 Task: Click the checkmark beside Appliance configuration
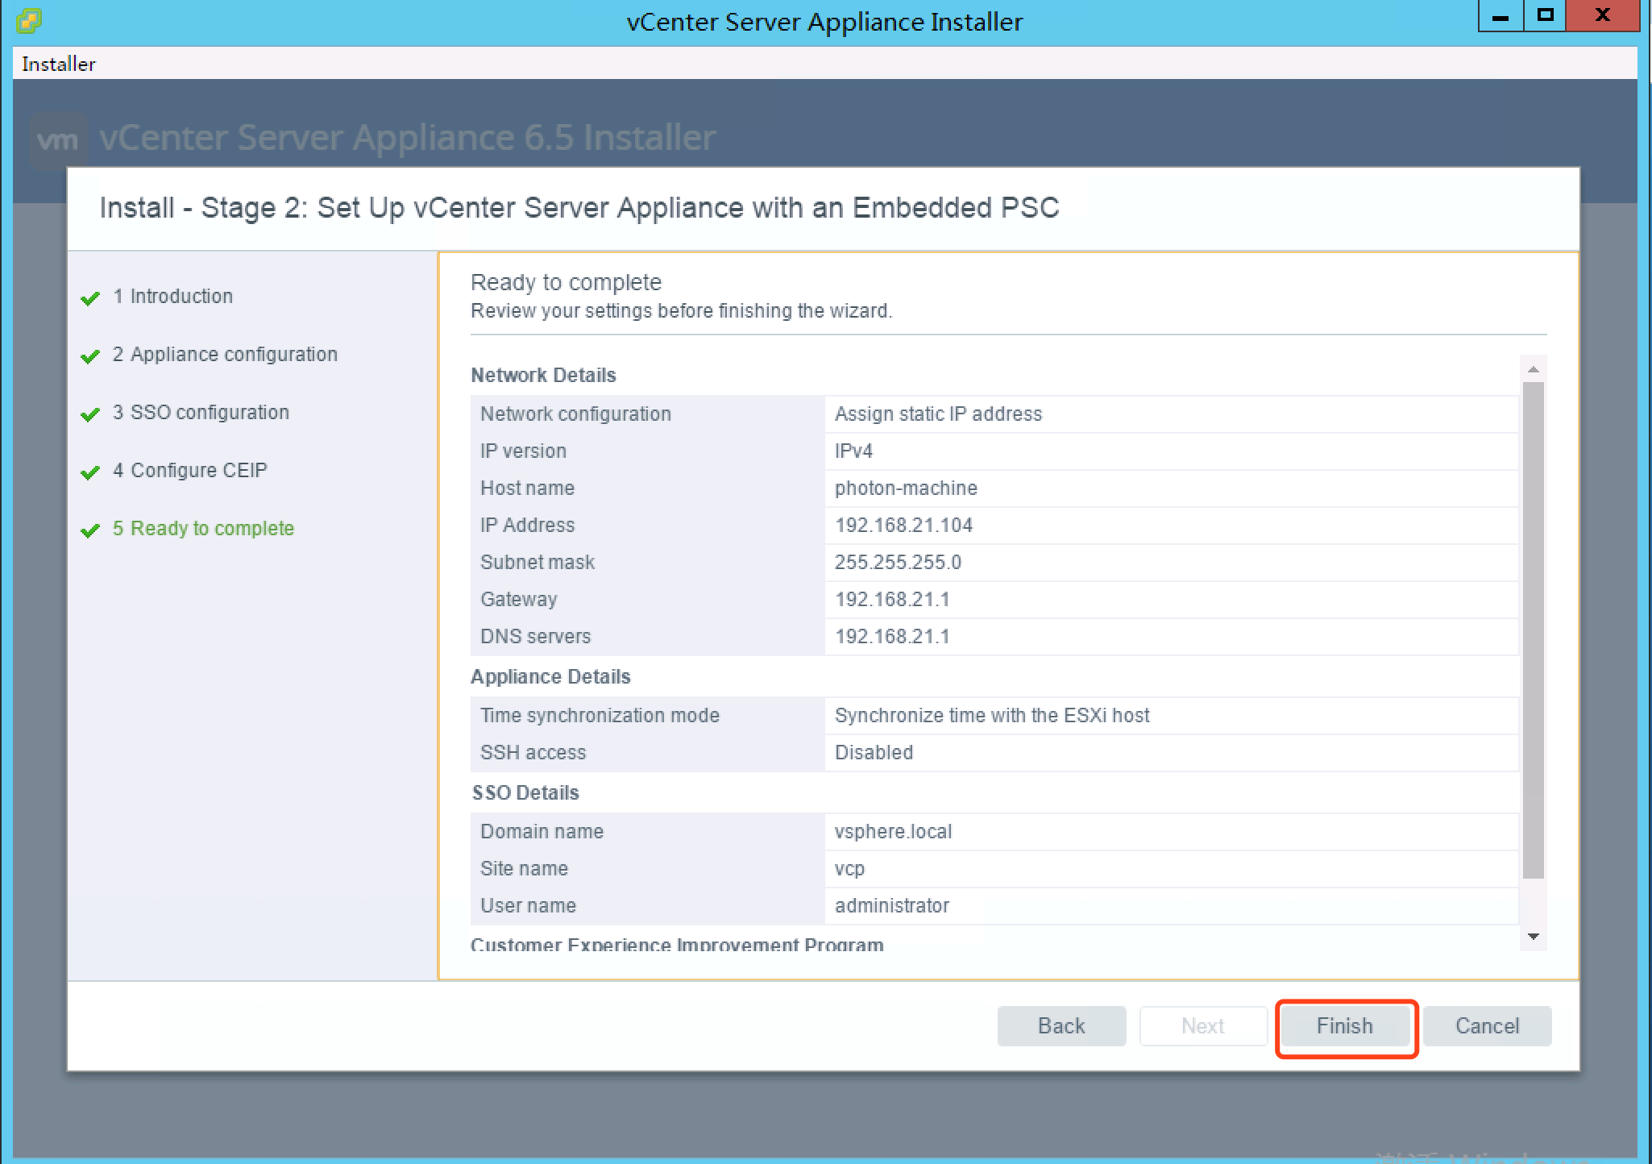(90, 356)
